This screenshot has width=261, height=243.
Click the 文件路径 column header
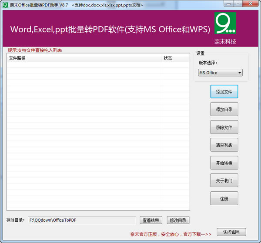[x=84, y=58]
